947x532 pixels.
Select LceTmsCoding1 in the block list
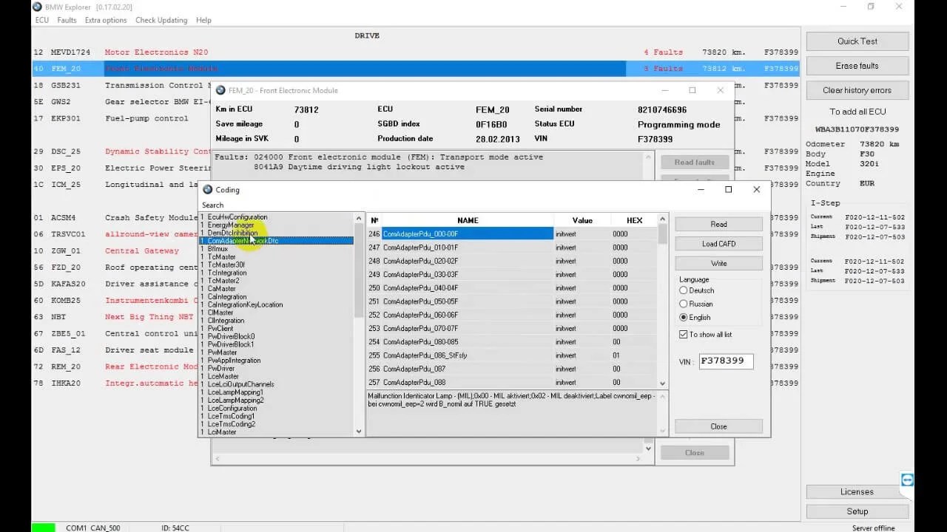point(232,416)
